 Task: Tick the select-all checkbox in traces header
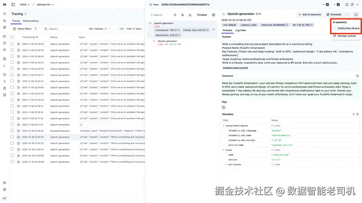point(12,37)
